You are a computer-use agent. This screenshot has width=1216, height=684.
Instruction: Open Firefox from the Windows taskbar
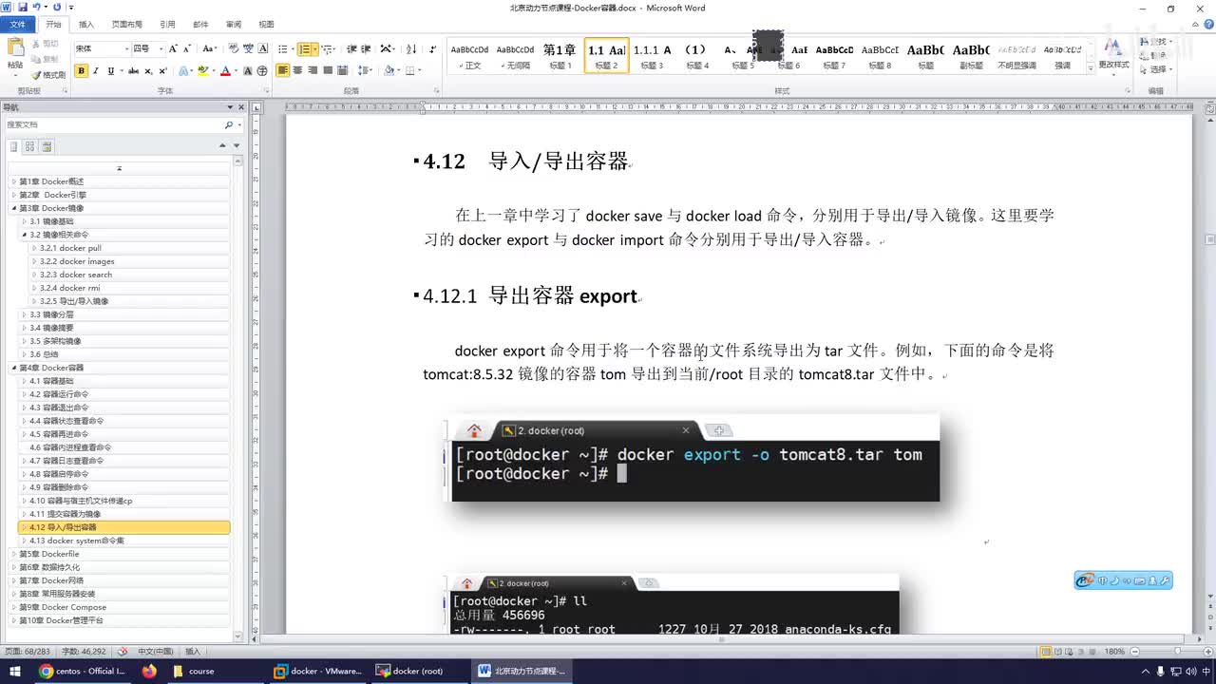[149, 671]
